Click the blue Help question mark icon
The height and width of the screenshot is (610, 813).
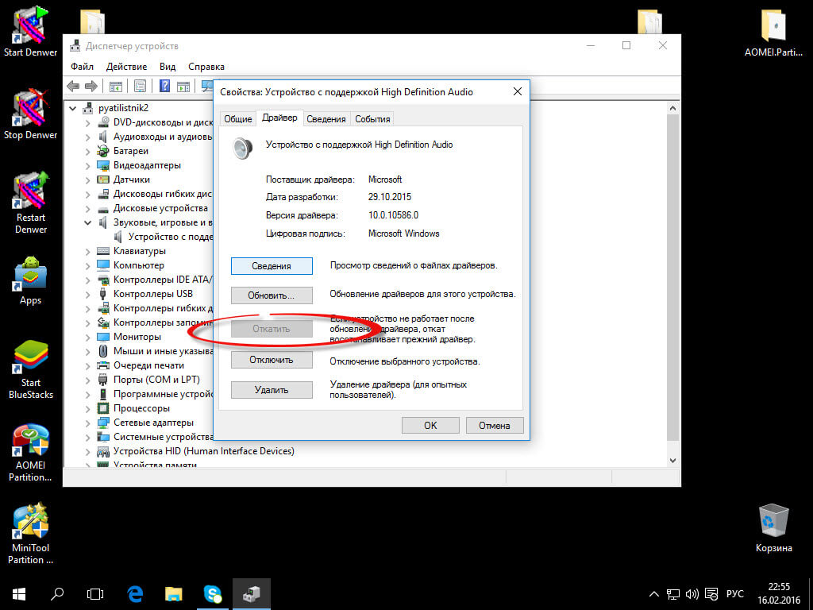164,86
